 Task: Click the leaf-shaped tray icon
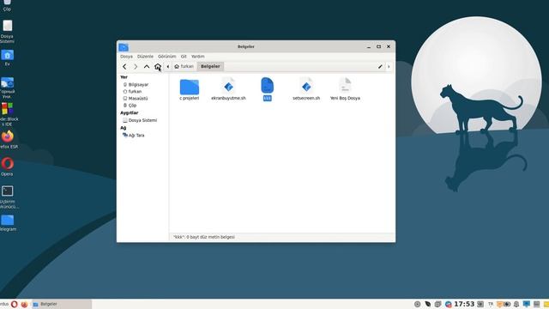pyautogui.click(x=428, y=304)
